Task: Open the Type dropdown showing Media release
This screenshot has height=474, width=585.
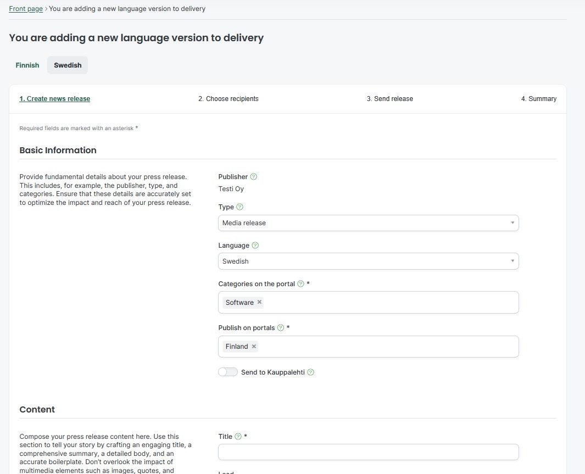Action: (368, 223)
